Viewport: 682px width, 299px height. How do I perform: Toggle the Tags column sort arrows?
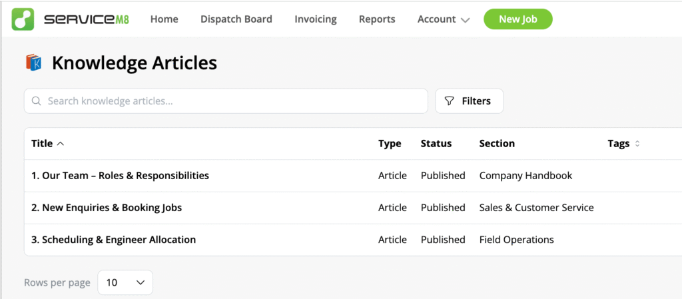click(x=637, y=144)
